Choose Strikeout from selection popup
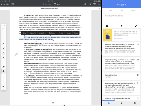This screenshot has height=106, width=141. click(x=52, y=33)
